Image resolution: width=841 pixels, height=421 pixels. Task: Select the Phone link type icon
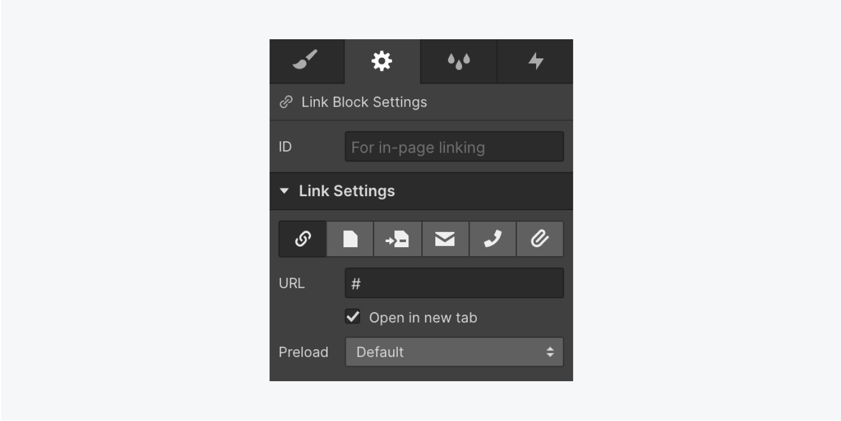point(492,239)
